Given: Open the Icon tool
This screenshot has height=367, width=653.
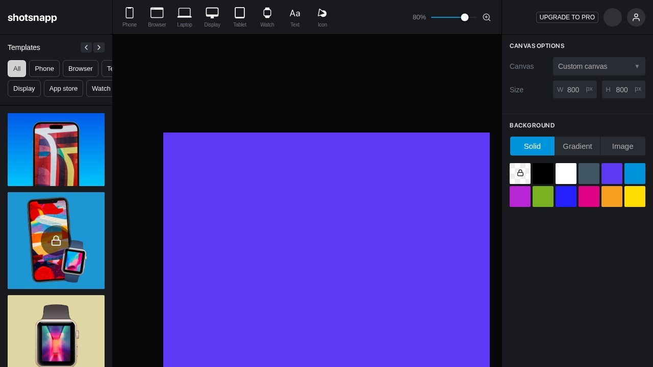Looking at the screenshot, I should pos(322,17).
